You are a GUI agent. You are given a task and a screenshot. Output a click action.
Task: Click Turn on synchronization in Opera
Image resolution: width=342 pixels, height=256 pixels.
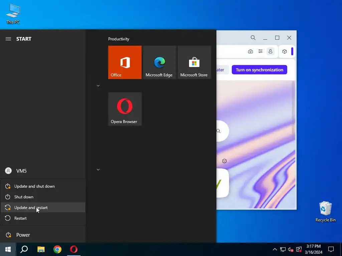[x=259, y=70]
